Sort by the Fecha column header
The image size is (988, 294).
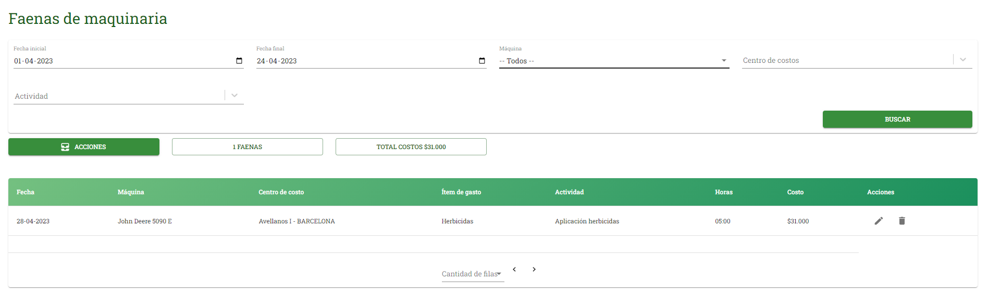coord(26,192)
